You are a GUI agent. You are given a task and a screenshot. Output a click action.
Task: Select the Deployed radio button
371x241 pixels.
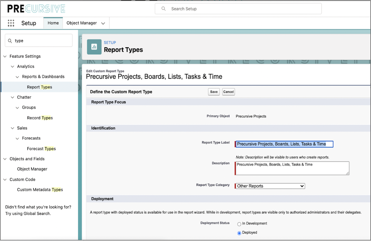point(239,233)
